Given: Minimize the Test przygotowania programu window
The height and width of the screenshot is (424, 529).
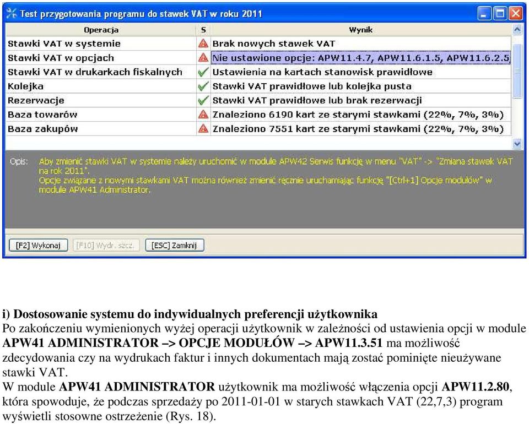Looking at the screenshot, I should pos(484,14).
